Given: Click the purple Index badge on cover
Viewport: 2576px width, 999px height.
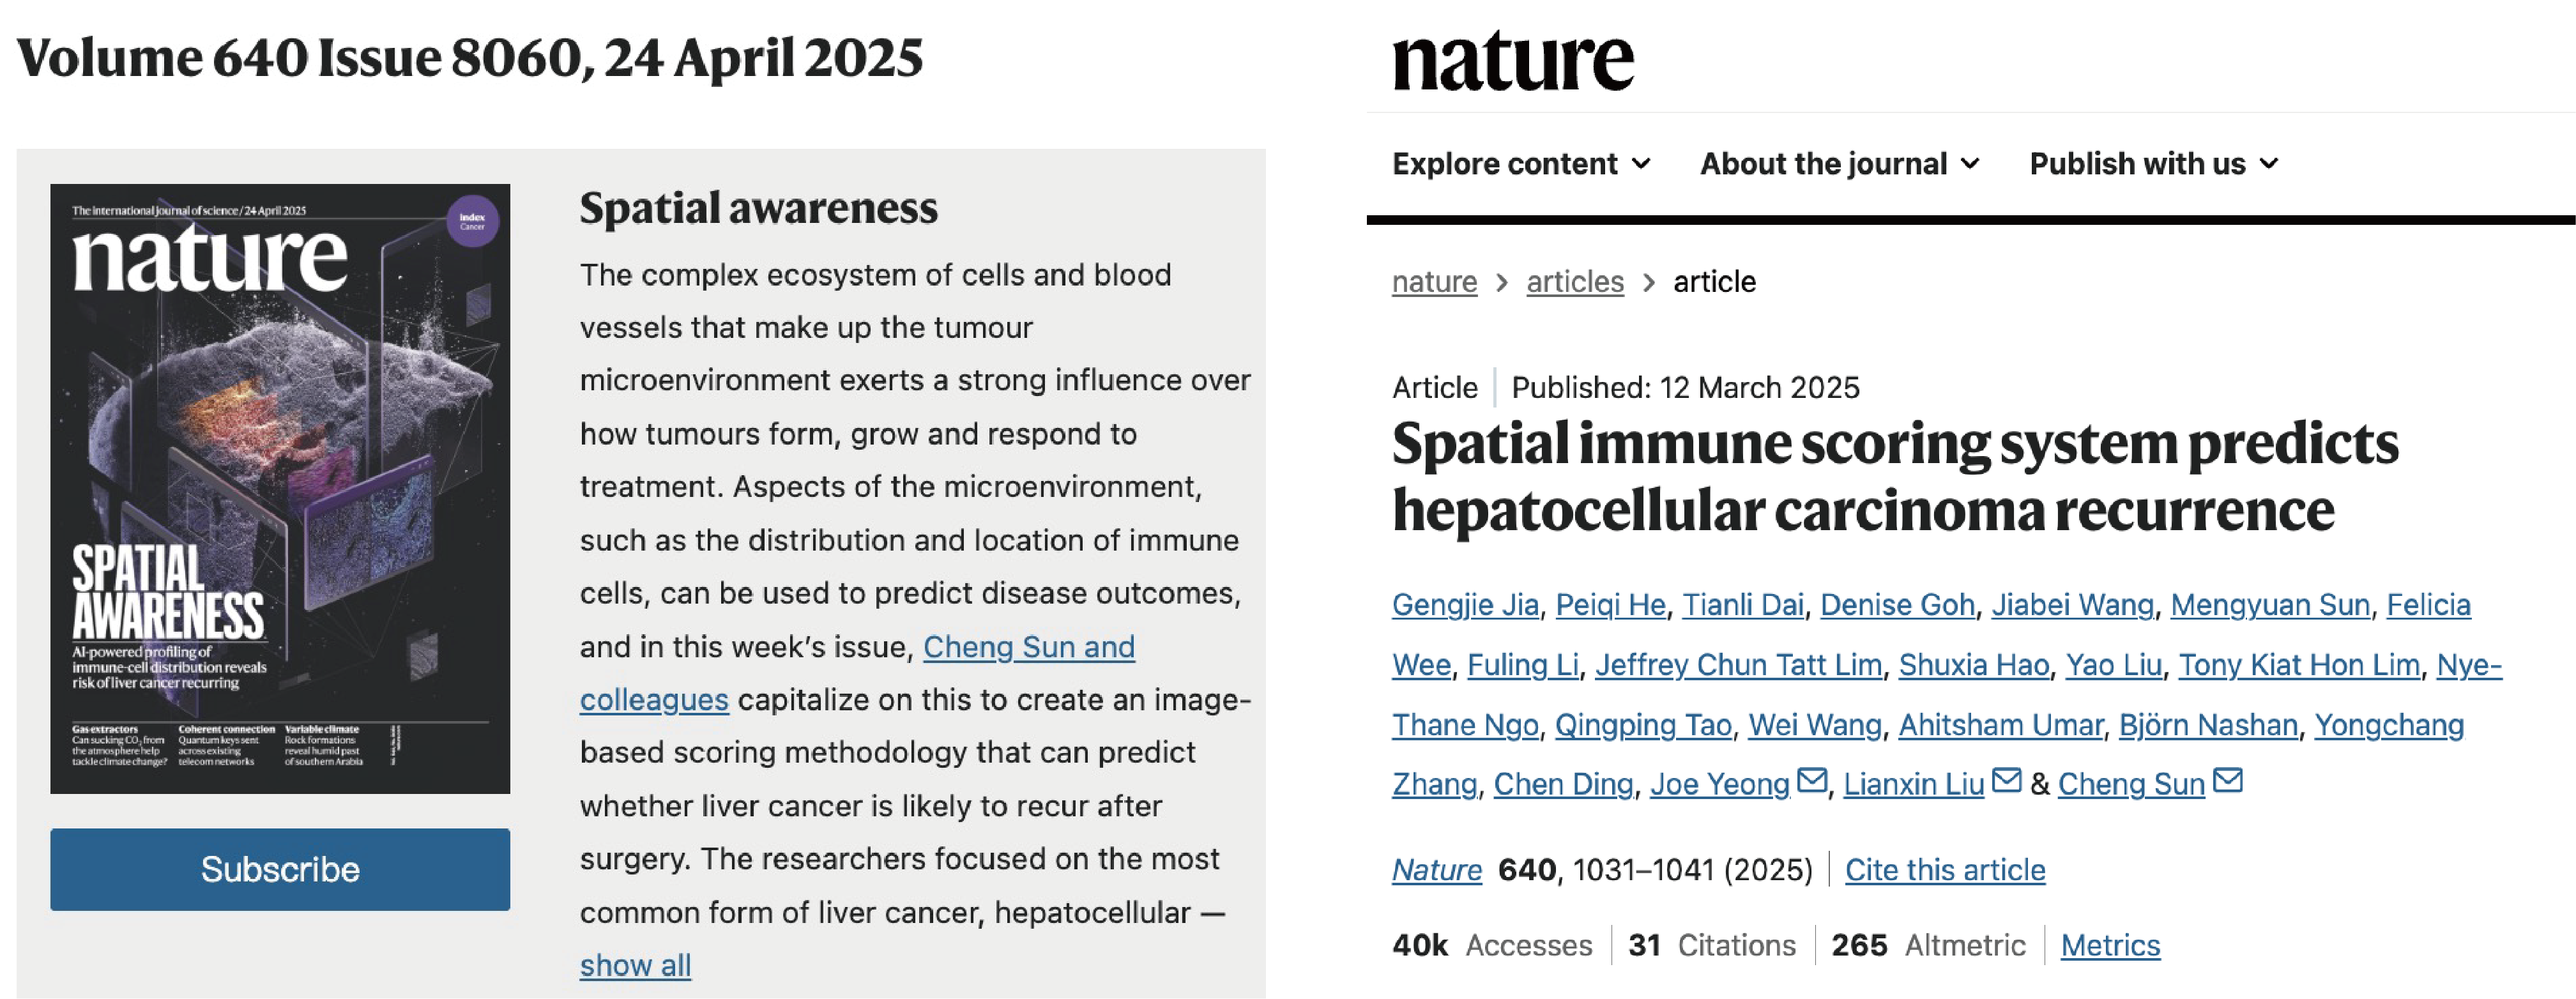Looking at the screenshot, I should click(x=472, y=220).
